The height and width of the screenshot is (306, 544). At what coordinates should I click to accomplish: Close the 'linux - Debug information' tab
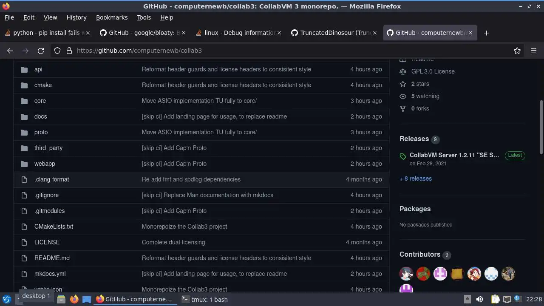[x=279, y=33]
